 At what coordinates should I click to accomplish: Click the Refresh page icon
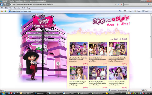tap(118, 4)
